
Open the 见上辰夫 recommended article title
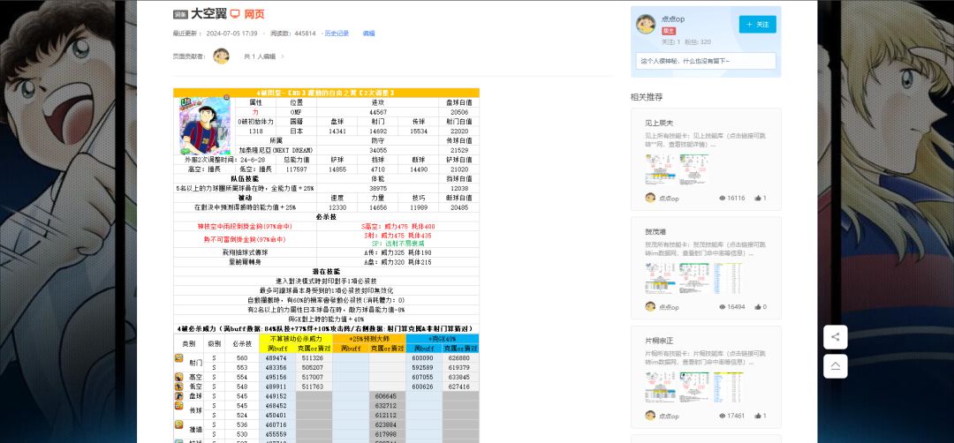pyautogui.click(x=659, y=123)
